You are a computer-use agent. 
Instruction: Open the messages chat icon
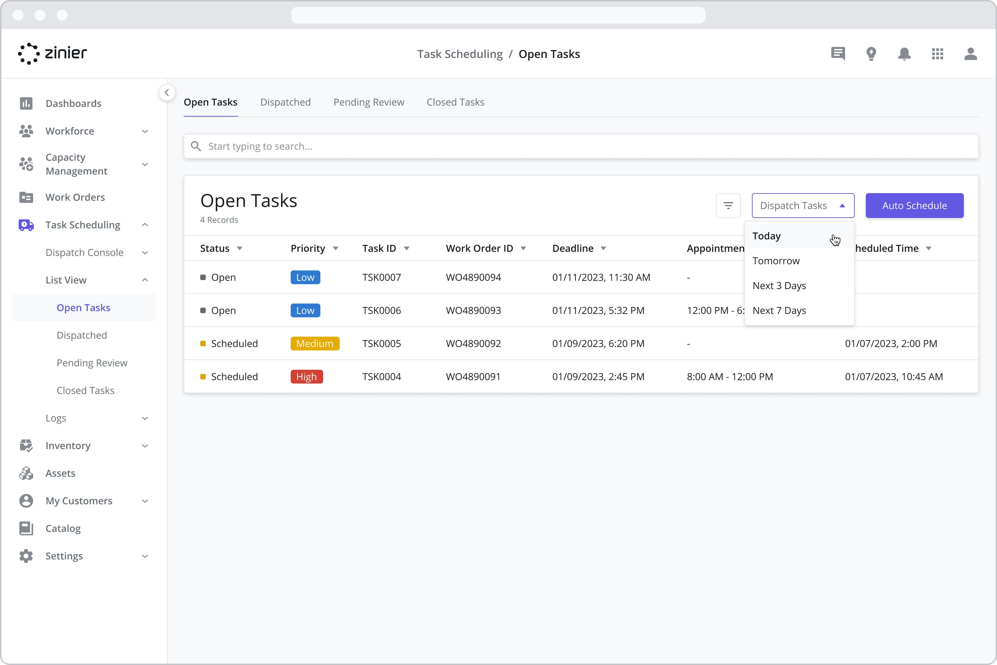coord(838,54)
